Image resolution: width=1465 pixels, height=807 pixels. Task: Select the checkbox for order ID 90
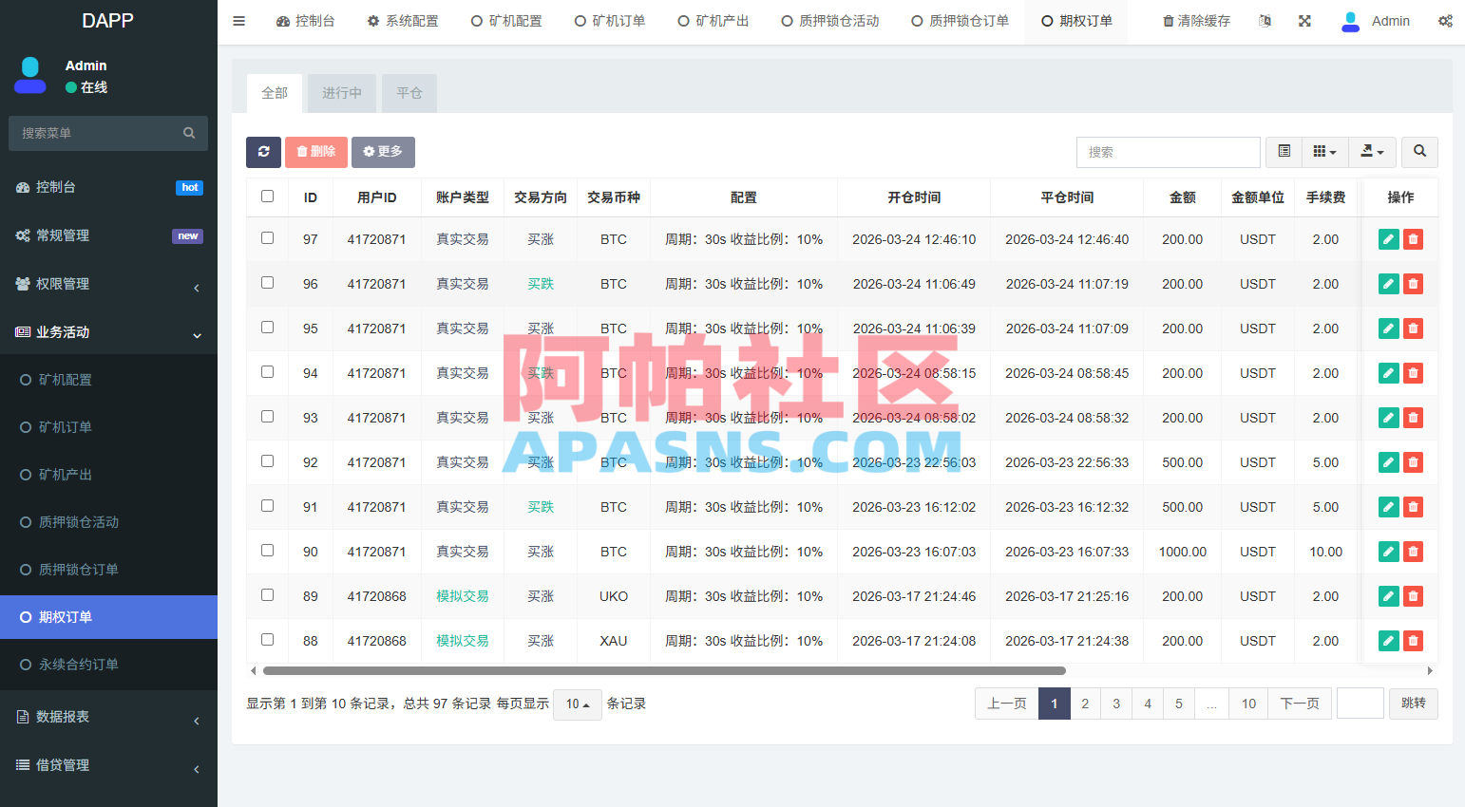[267, 551]
